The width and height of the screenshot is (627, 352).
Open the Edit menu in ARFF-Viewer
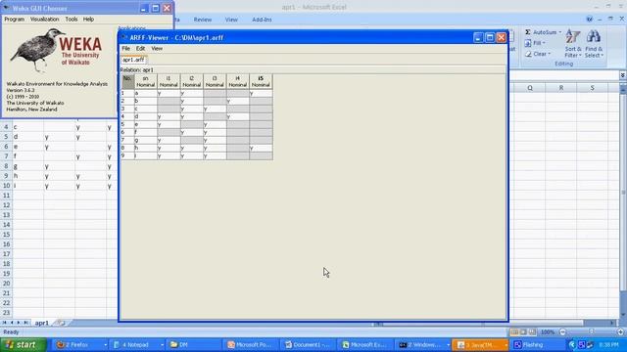140,48
